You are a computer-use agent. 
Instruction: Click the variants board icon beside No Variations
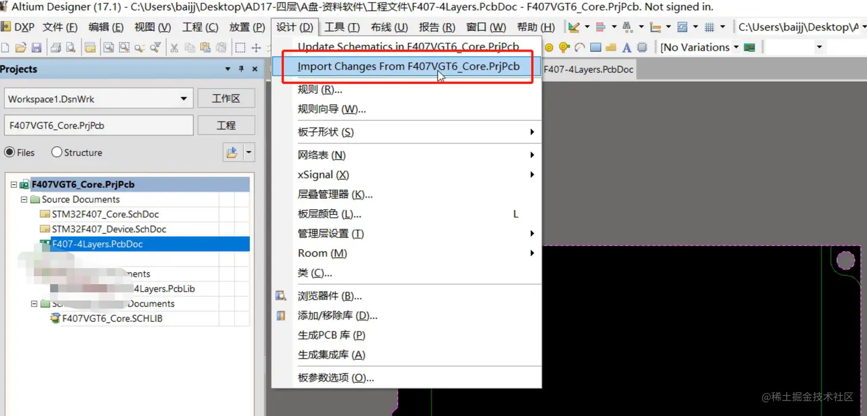coord(749,48)
